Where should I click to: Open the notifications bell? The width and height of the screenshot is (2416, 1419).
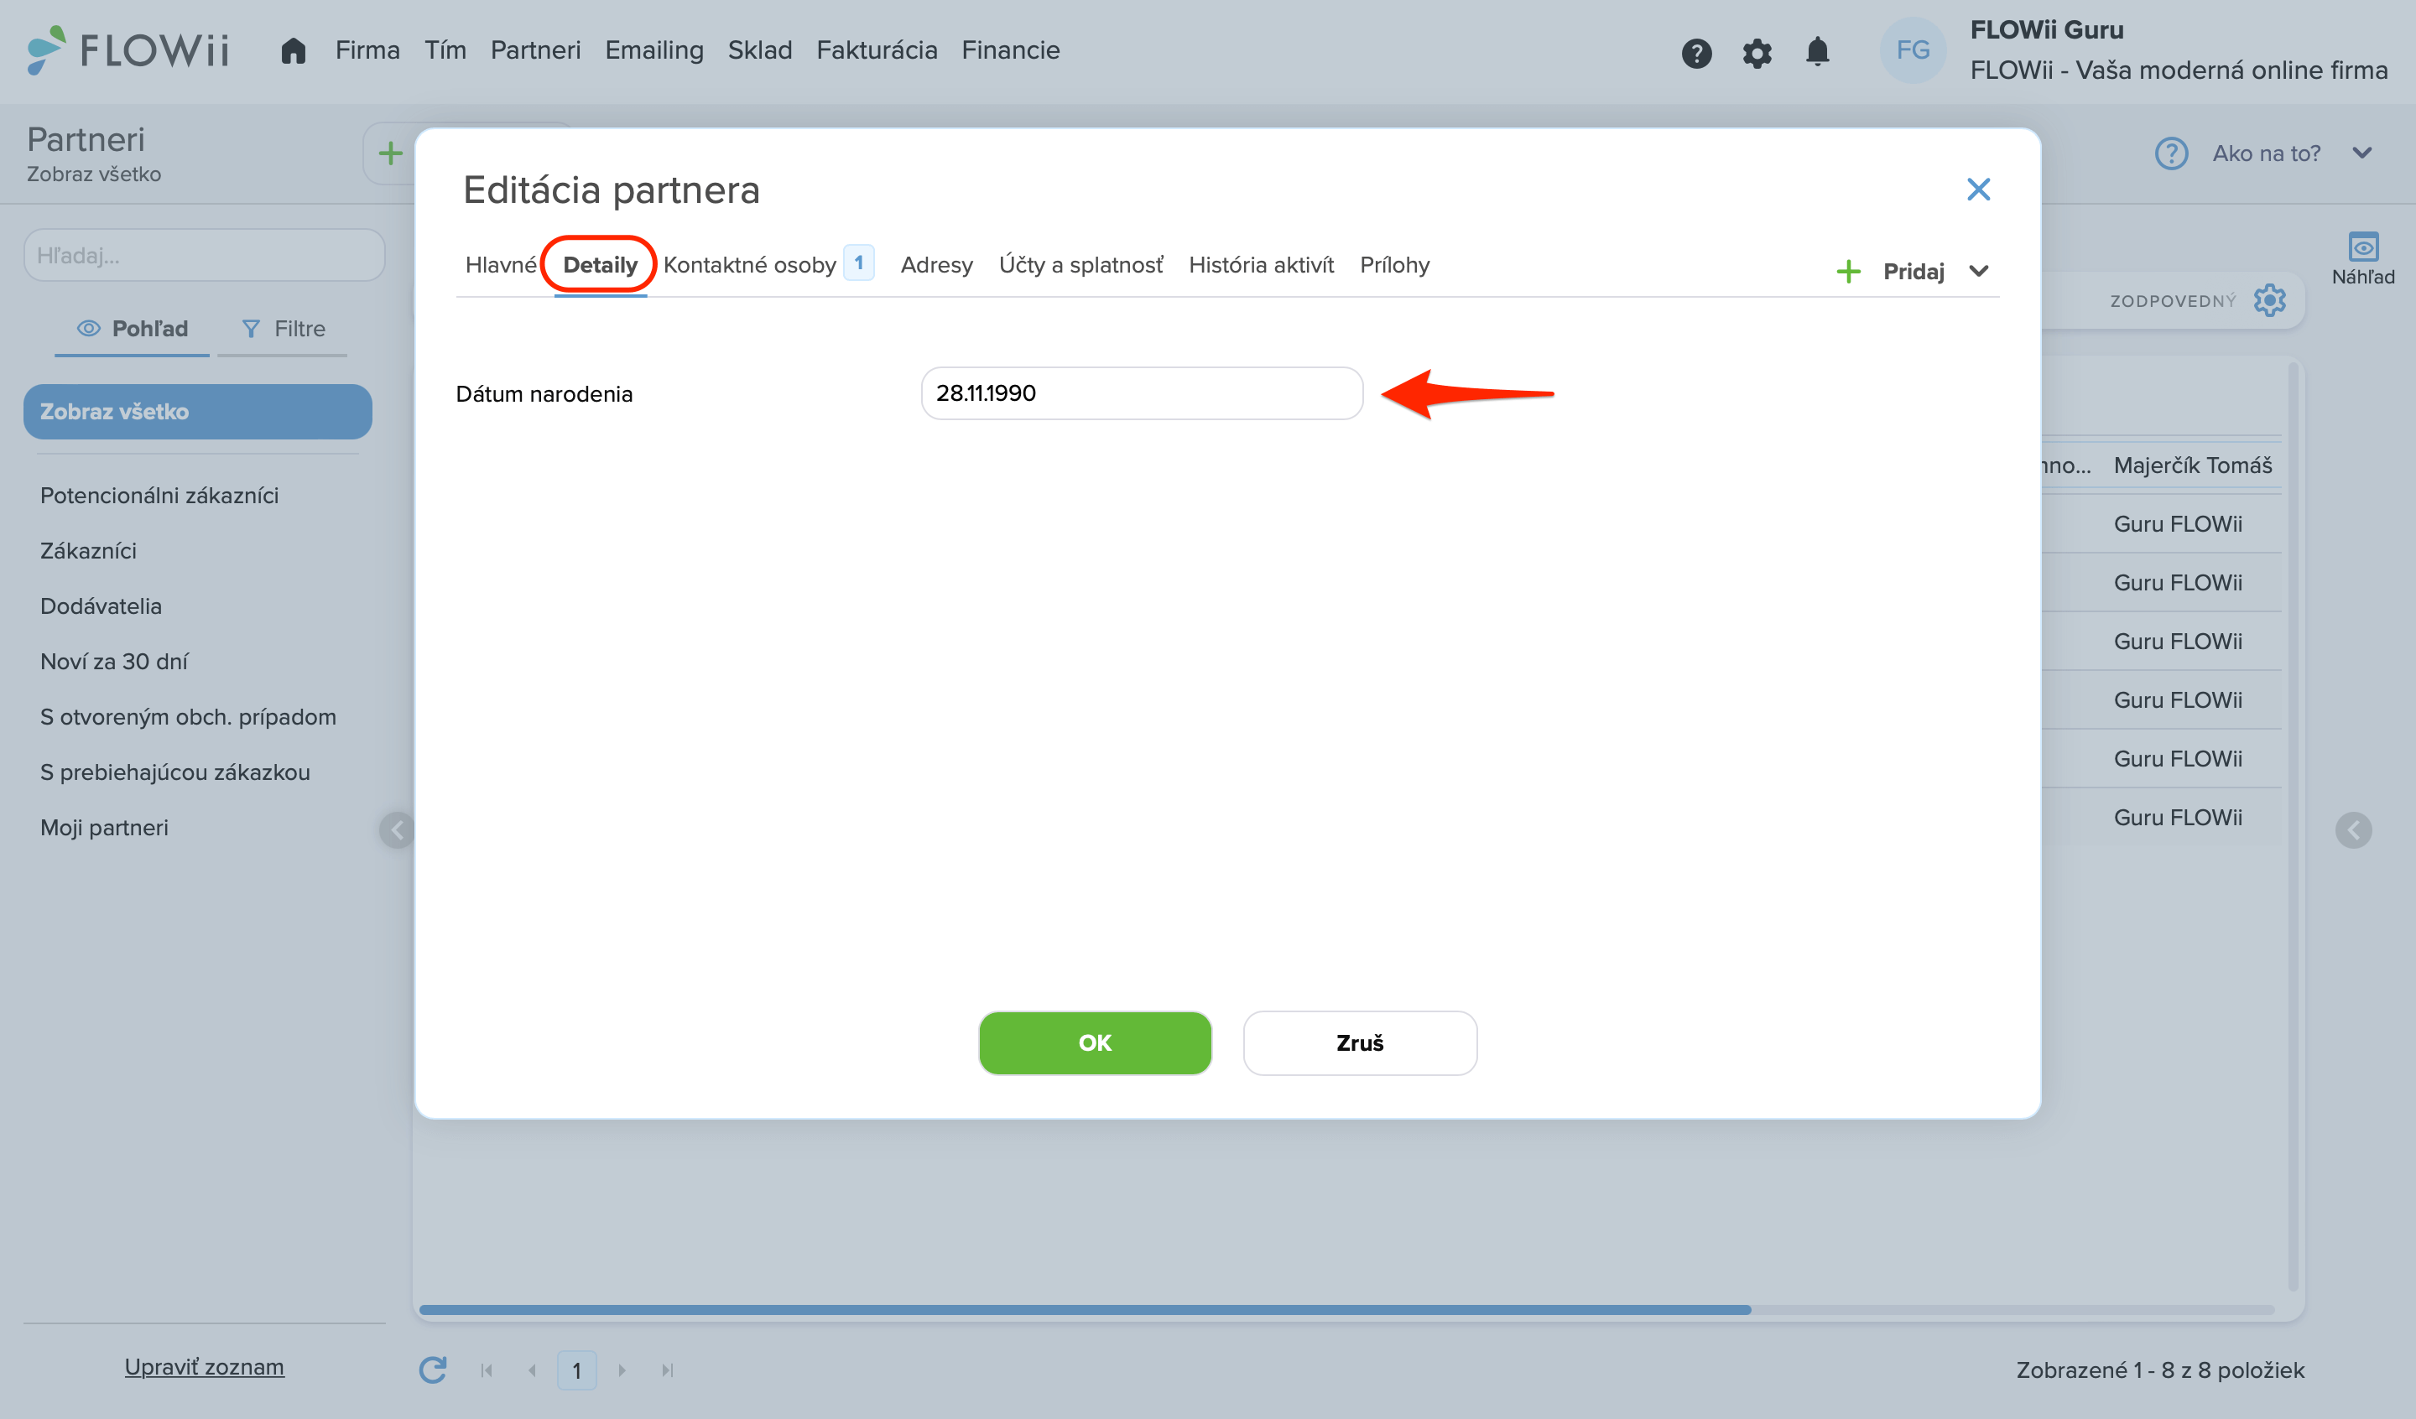point(1817,52)
